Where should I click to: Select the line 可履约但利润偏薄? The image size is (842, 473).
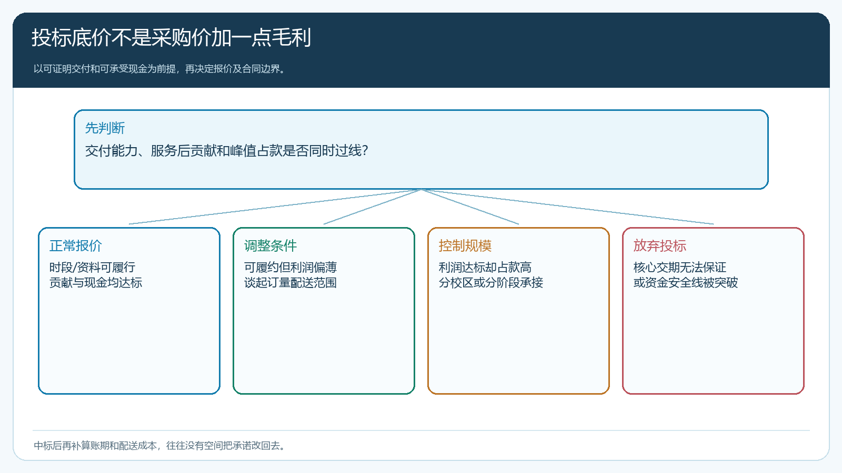coord(290,268)
